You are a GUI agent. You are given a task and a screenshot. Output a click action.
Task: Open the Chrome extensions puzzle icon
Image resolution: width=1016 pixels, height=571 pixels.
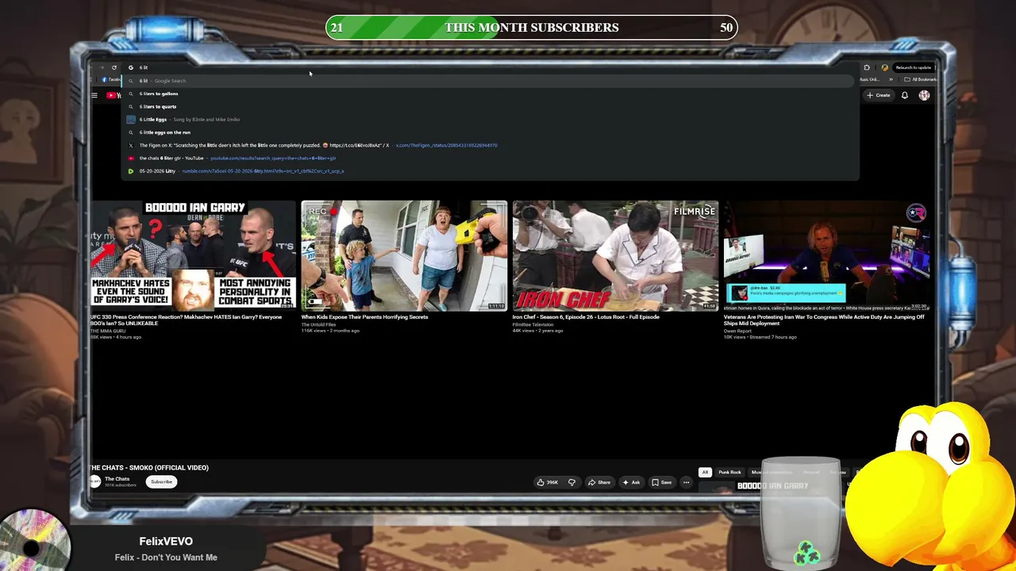point(867,67)
